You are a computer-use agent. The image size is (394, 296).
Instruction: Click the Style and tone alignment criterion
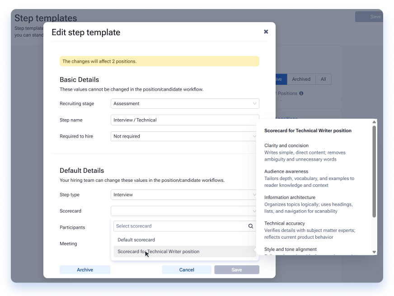coord(291,250)
